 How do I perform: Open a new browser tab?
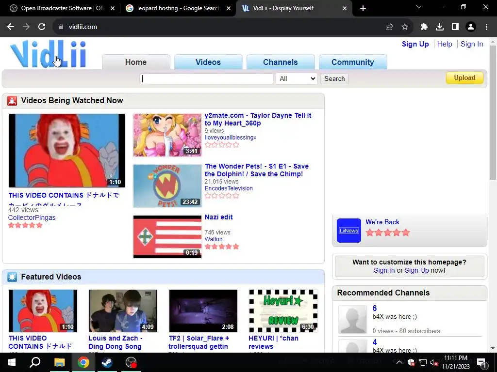point(363,8)
